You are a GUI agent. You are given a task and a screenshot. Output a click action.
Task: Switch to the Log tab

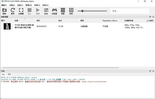3,74
